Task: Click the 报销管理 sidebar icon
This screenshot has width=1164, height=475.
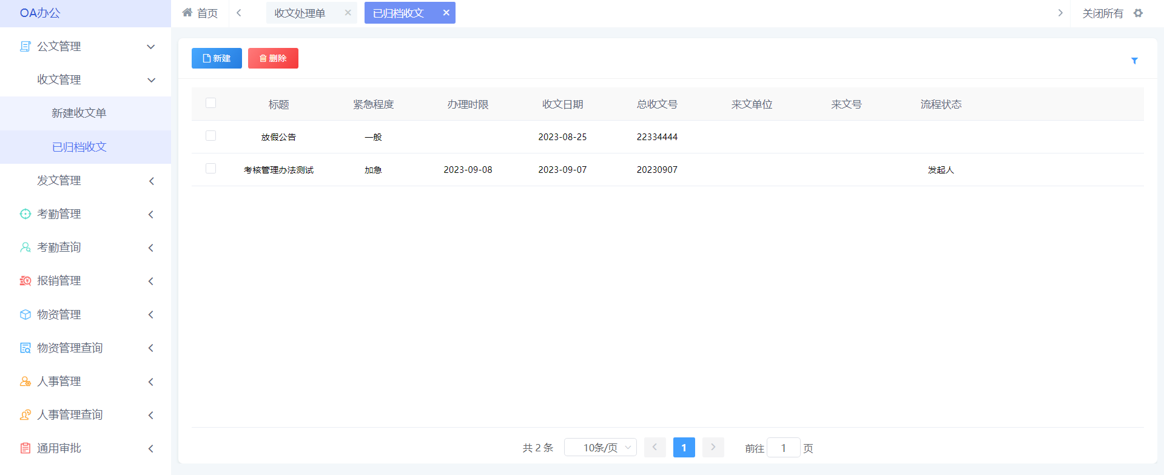Action: pos(25,281)
